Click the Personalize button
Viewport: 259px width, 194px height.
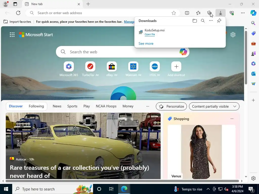[x=171, y=106]
